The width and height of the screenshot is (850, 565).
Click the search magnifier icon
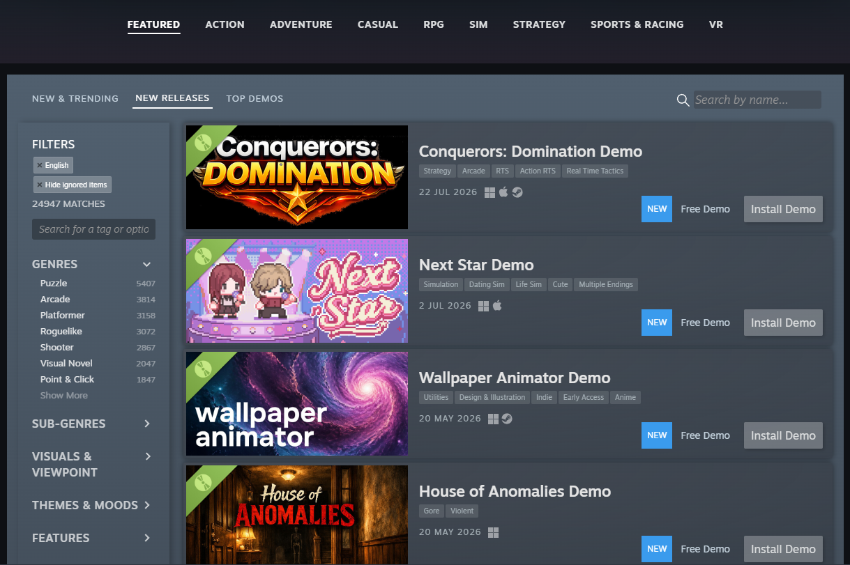click(683, 100)
